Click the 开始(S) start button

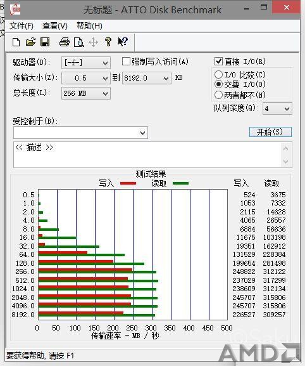(270, 132)
